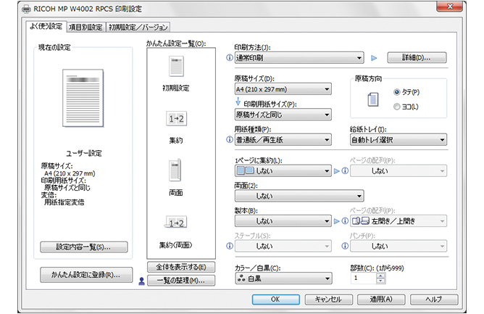Screen dimensions: 484x314
Task: Select タテ portrait orientation radio button
Action: (396, 92)
